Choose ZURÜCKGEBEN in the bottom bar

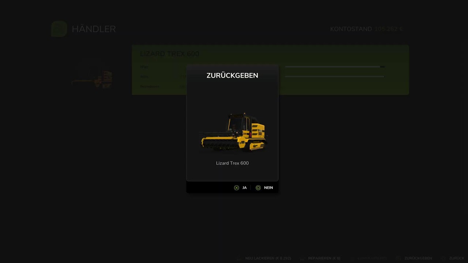pos(418,258)
